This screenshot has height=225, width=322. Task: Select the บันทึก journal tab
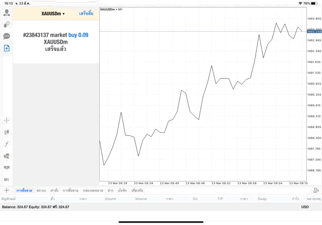[122, 191]
